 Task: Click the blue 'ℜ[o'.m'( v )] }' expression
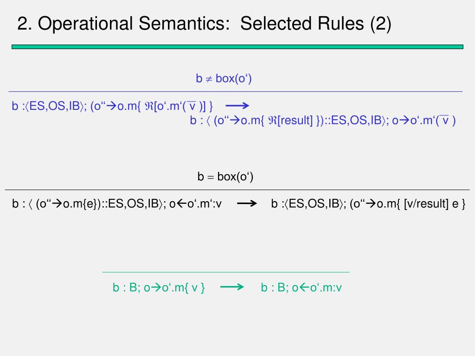click(179, 106)
